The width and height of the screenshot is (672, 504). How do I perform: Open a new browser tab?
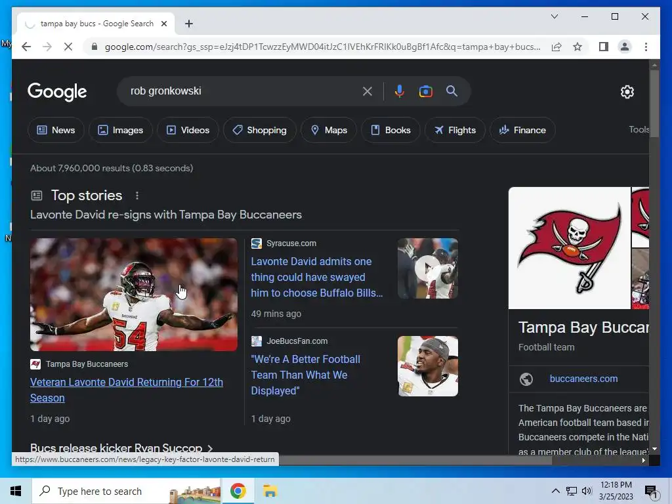tap(188, 24)
